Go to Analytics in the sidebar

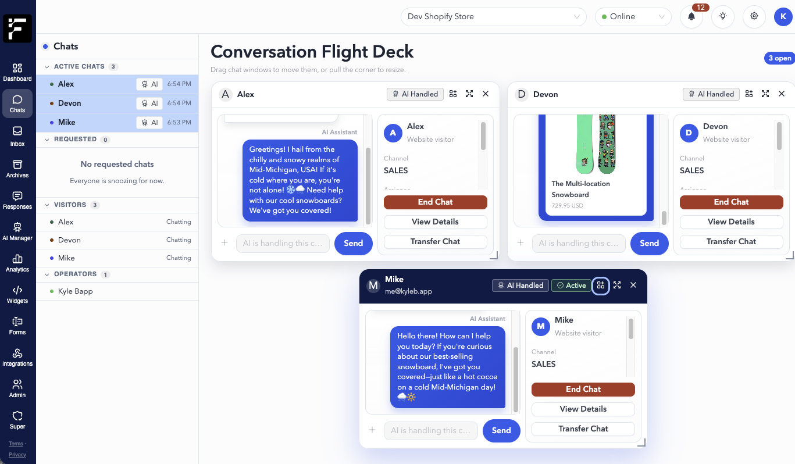[17, 263]
